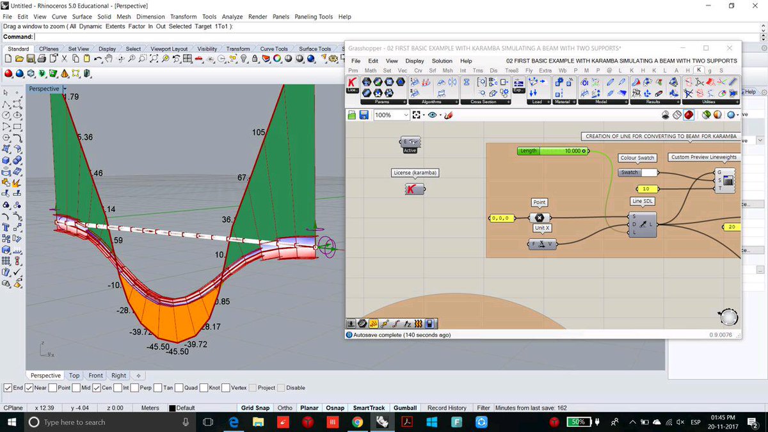The image size is (768, 432).
Task: Open Chrome from the Windows taskbar
Action: point(357,422)
